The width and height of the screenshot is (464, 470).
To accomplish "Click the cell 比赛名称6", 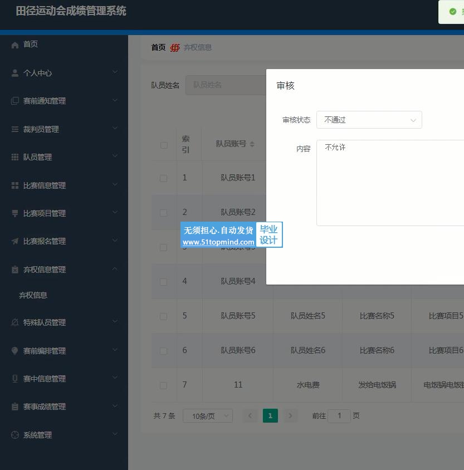I will [x=377, y=350].
